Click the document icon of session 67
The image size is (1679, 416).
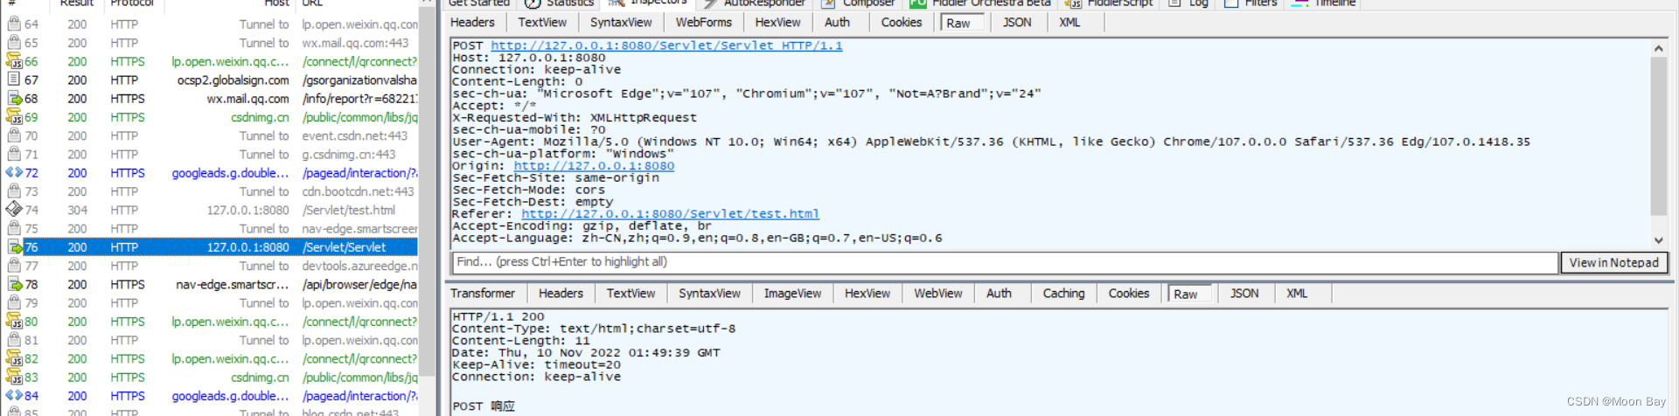click(x=14, y=80)
